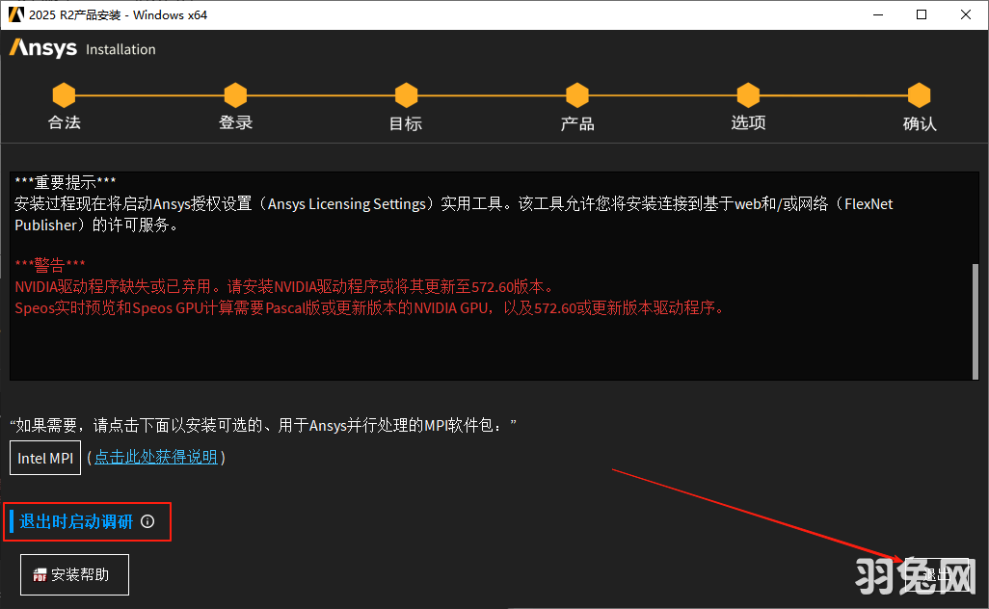989x609 pixels.
Task: Click the PDF icon on 安装帮助 button
Action: point(38,574)
